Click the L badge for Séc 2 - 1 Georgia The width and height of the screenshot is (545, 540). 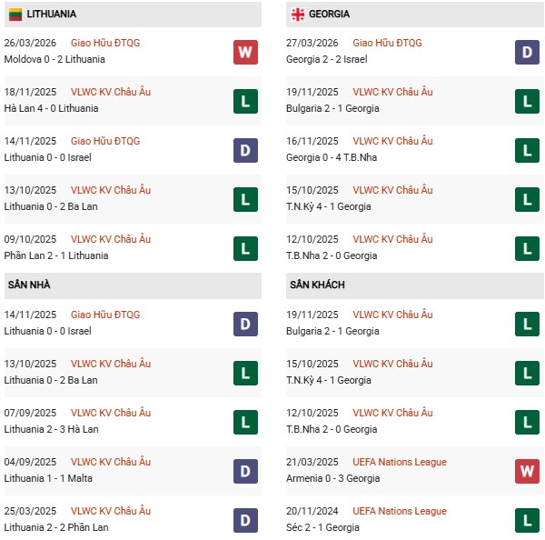pos(527,520)
